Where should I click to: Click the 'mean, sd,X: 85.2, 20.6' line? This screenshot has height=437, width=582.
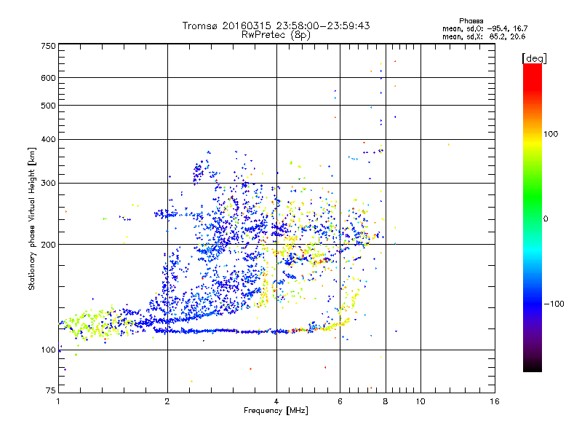pyautogui.click(x=484, y=36)
